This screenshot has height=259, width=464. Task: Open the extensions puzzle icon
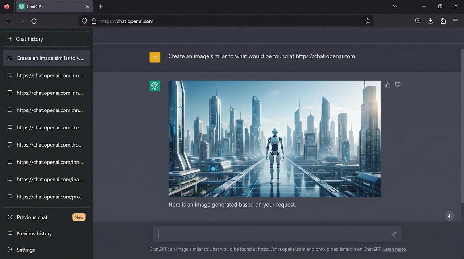tap(443, 21)
